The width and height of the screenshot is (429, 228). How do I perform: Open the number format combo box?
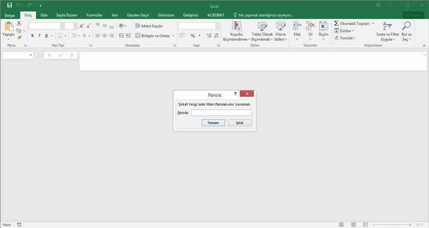[199, 26]
